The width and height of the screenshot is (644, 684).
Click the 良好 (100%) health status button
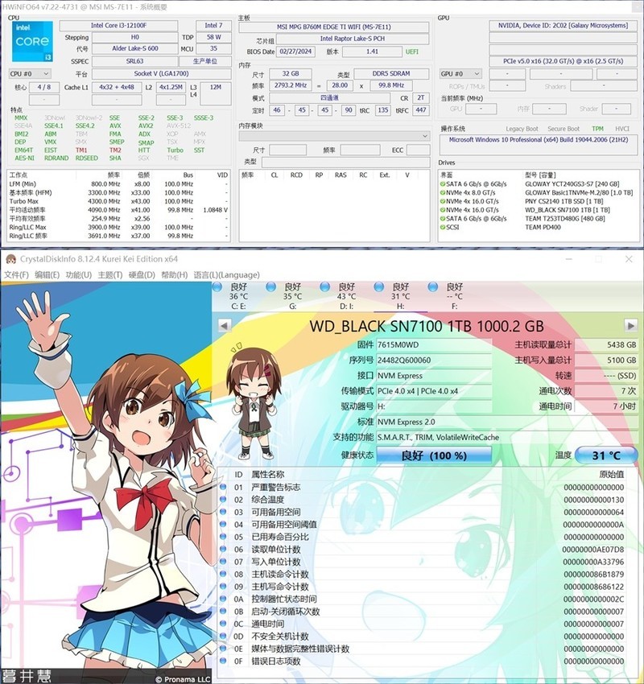point(435,454)
